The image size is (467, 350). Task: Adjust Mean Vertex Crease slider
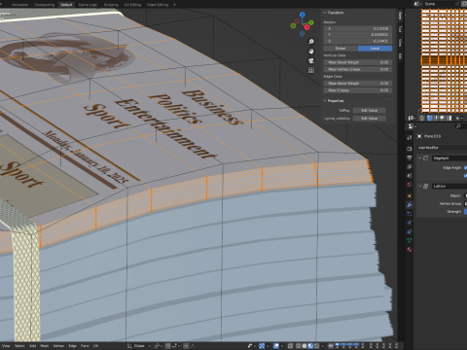pos(358,69)
